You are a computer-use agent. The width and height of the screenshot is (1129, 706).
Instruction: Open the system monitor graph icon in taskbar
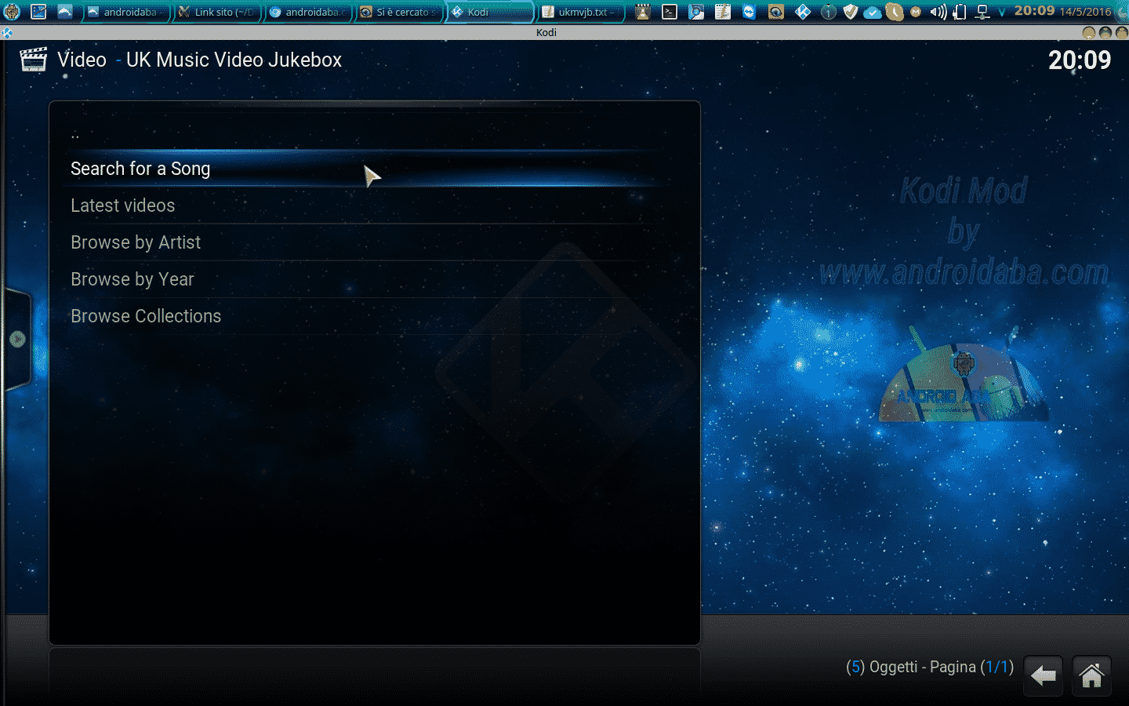tap(38, 12)
